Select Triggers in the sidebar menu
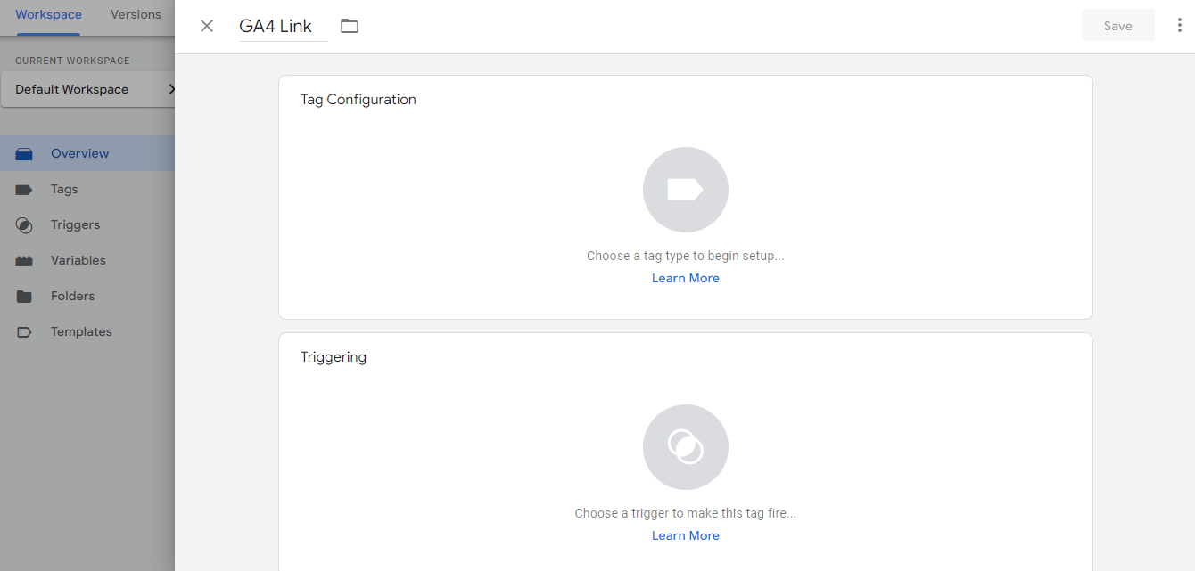This screenshot has width=1195, height=571. pyautogui.click(x=75, y=225)
